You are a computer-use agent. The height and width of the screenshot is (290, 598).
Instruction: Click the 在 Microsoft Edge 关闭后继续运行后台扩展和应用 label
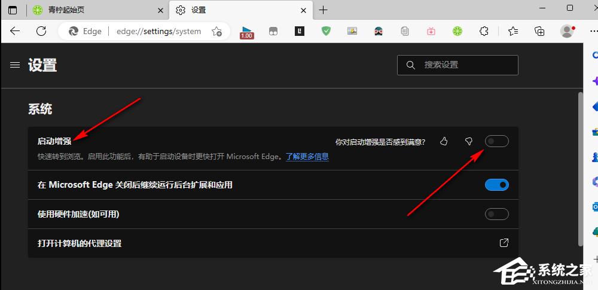135,185
